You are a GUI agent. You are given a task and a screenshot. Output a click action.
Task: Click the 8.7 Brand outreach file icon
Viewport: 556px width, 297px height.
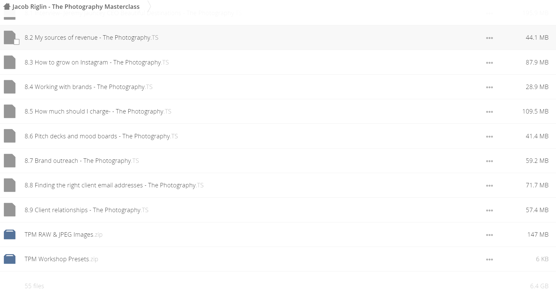tap(10, 161)
